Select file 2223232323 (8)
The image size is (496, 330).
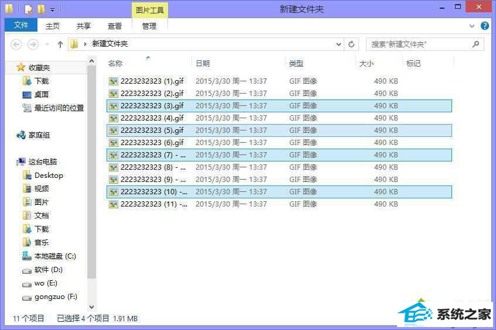[279, 167]
